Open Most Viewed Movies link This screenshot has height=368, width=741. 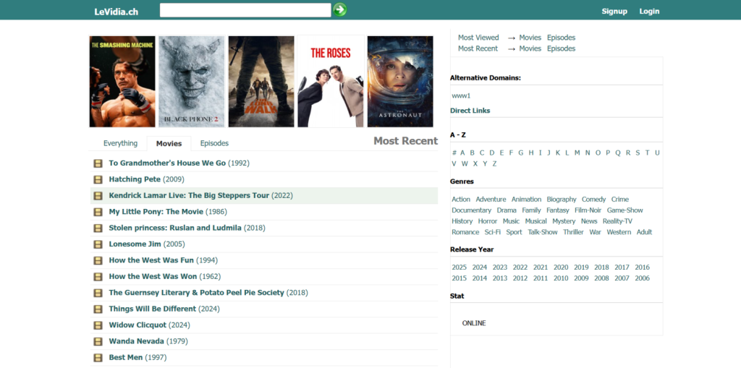(x=530, y=38)
